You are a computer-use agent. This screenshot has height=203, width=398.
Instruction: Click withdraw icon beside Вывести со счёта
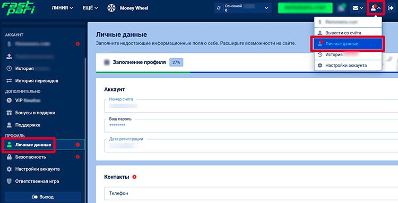tap(320, 33)
